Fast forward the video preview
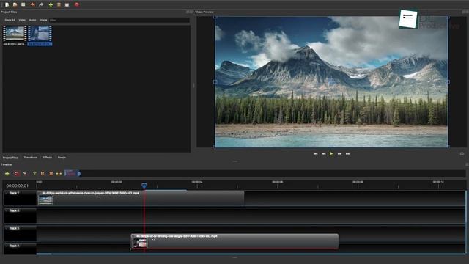 [339, 153]
